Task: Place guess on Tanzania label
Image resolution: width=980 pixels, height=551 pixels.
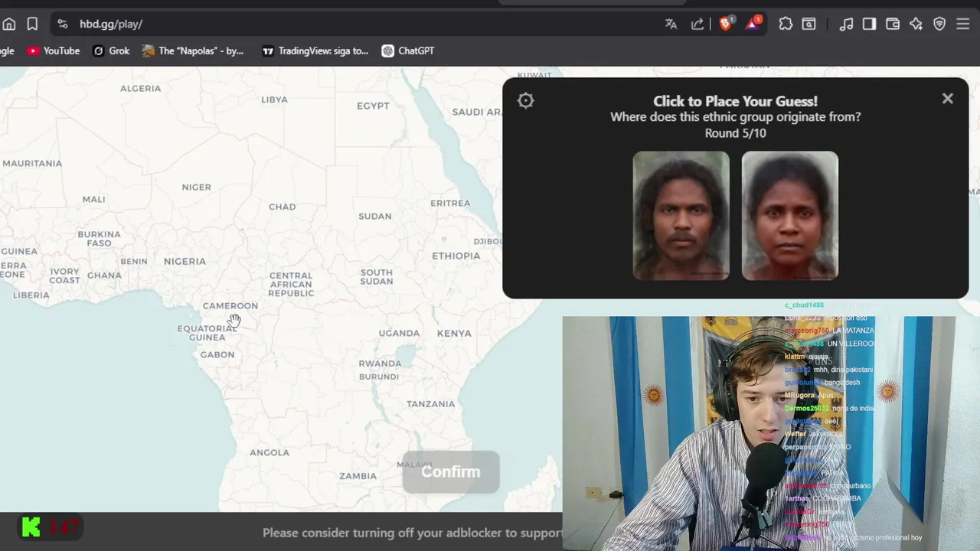Action: pyautogui.click(x=430, y=403)
